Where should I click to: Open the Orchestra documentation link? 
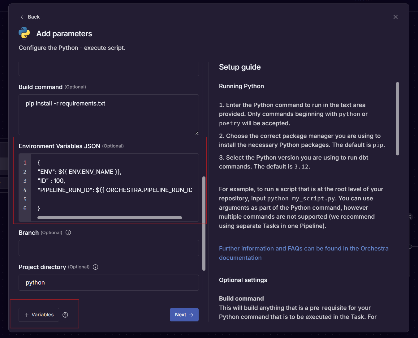pyautogui.click(x=304, y=253)
